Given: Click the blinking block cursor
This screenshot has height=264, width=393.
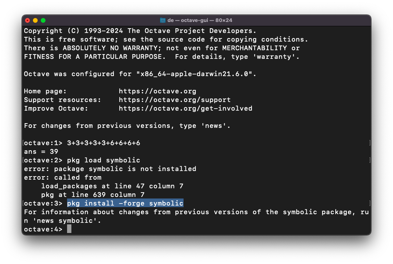Looking at the screenshot, I should [x=70, y=229].
